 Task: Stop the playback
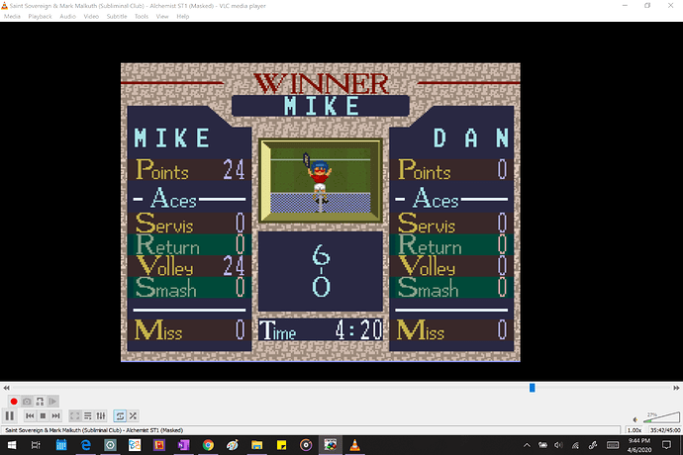coord(43,415)
